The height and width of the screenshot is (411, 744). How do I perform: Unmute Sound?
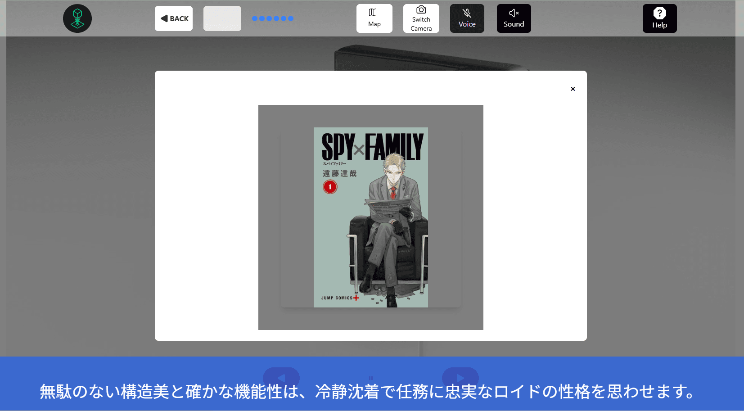click(x=514, y=18)
